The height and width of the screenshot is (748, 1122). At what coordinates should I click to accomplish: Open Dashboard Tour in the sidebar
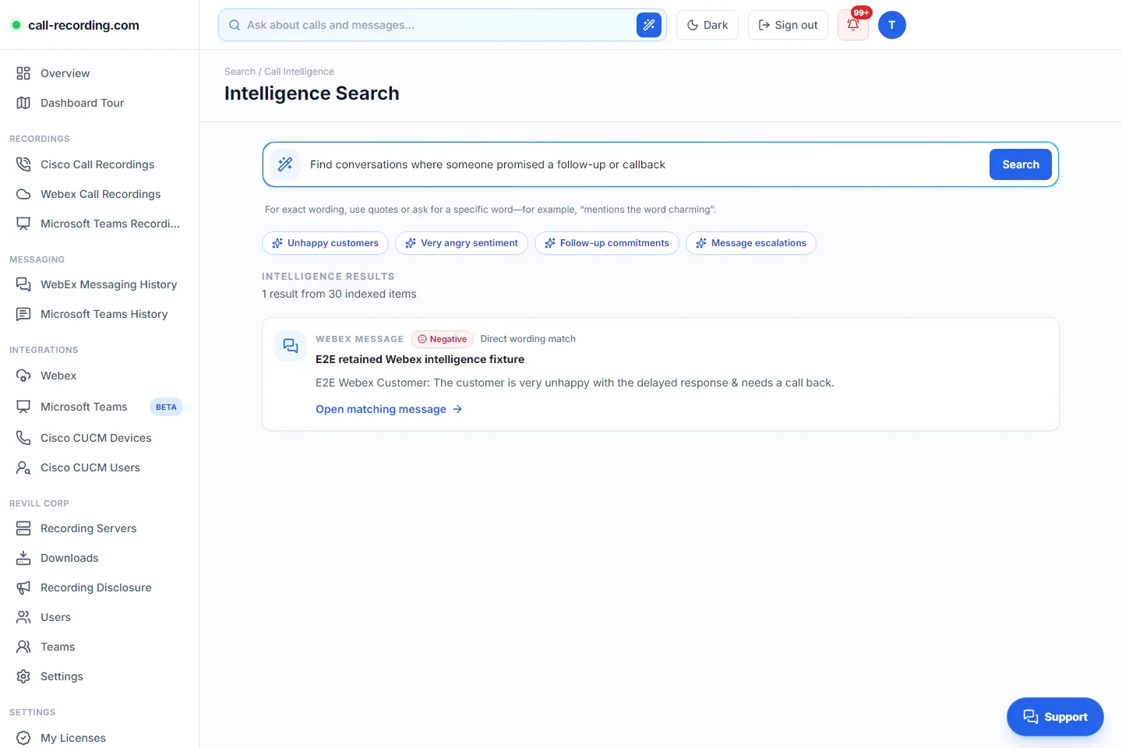[x=99, y=103]
